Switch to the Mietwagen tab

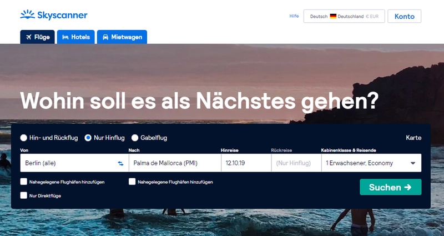point(122,37)
